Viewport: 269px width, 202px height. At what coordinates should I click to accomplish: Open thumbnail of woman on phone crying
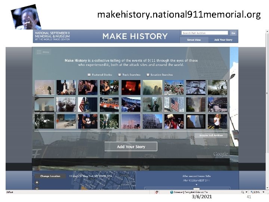pyautogui.click(x=109, y=88)
